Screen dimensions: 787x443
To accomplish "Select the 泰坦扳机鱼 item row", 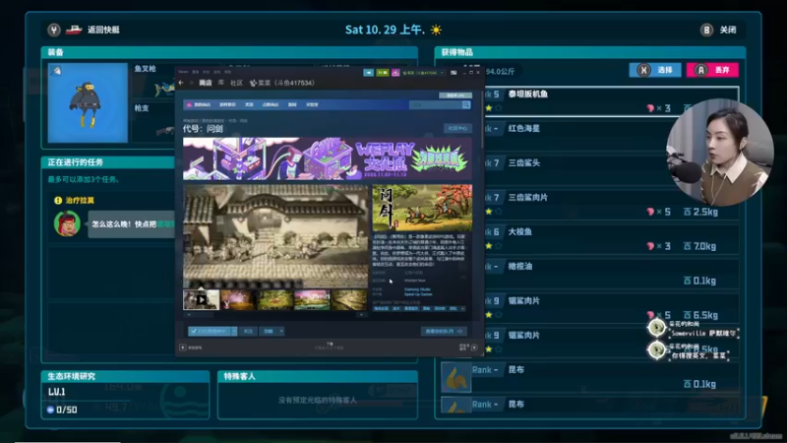I will pyautogui.click(x=589, y=101).
